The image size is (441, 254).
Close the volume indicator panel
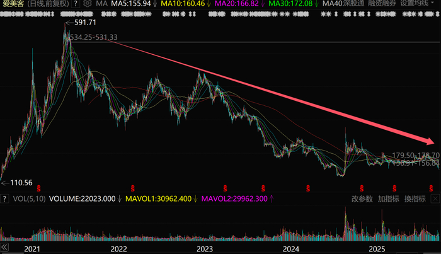(435, 199)
